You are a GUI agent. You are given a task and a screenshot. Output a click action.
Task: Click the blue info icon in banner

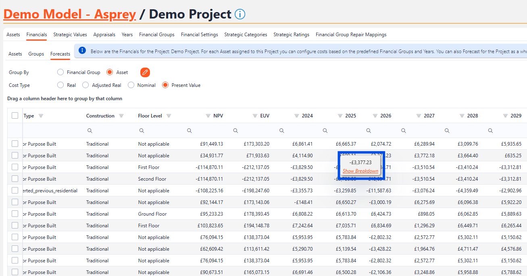pyautogui.click(x=82, y=51)
